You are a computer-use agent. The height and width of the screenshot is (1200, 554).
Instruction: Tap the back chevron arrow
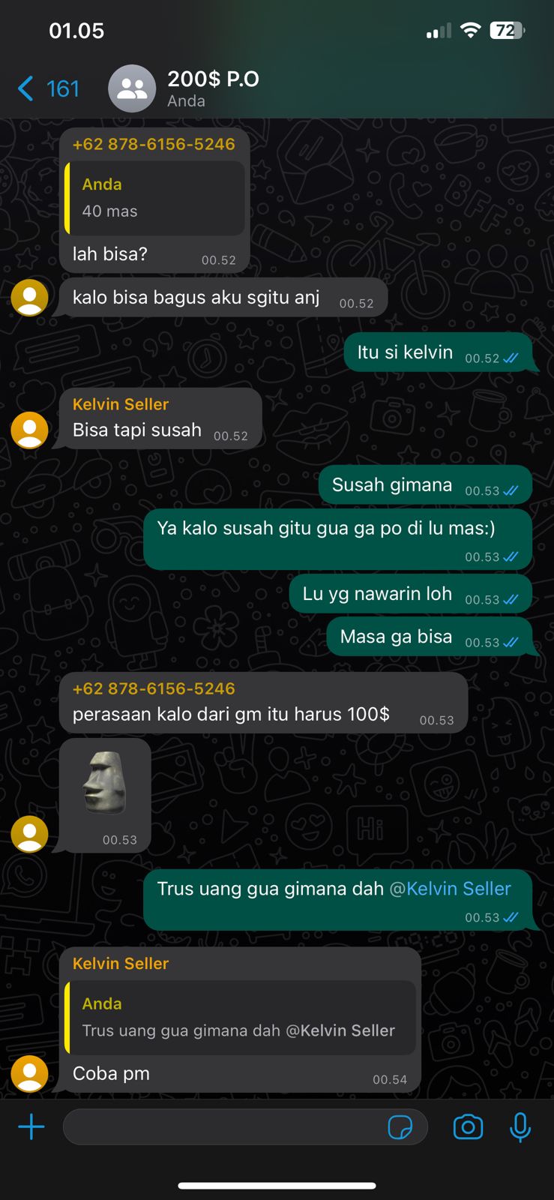coord(25,88)
